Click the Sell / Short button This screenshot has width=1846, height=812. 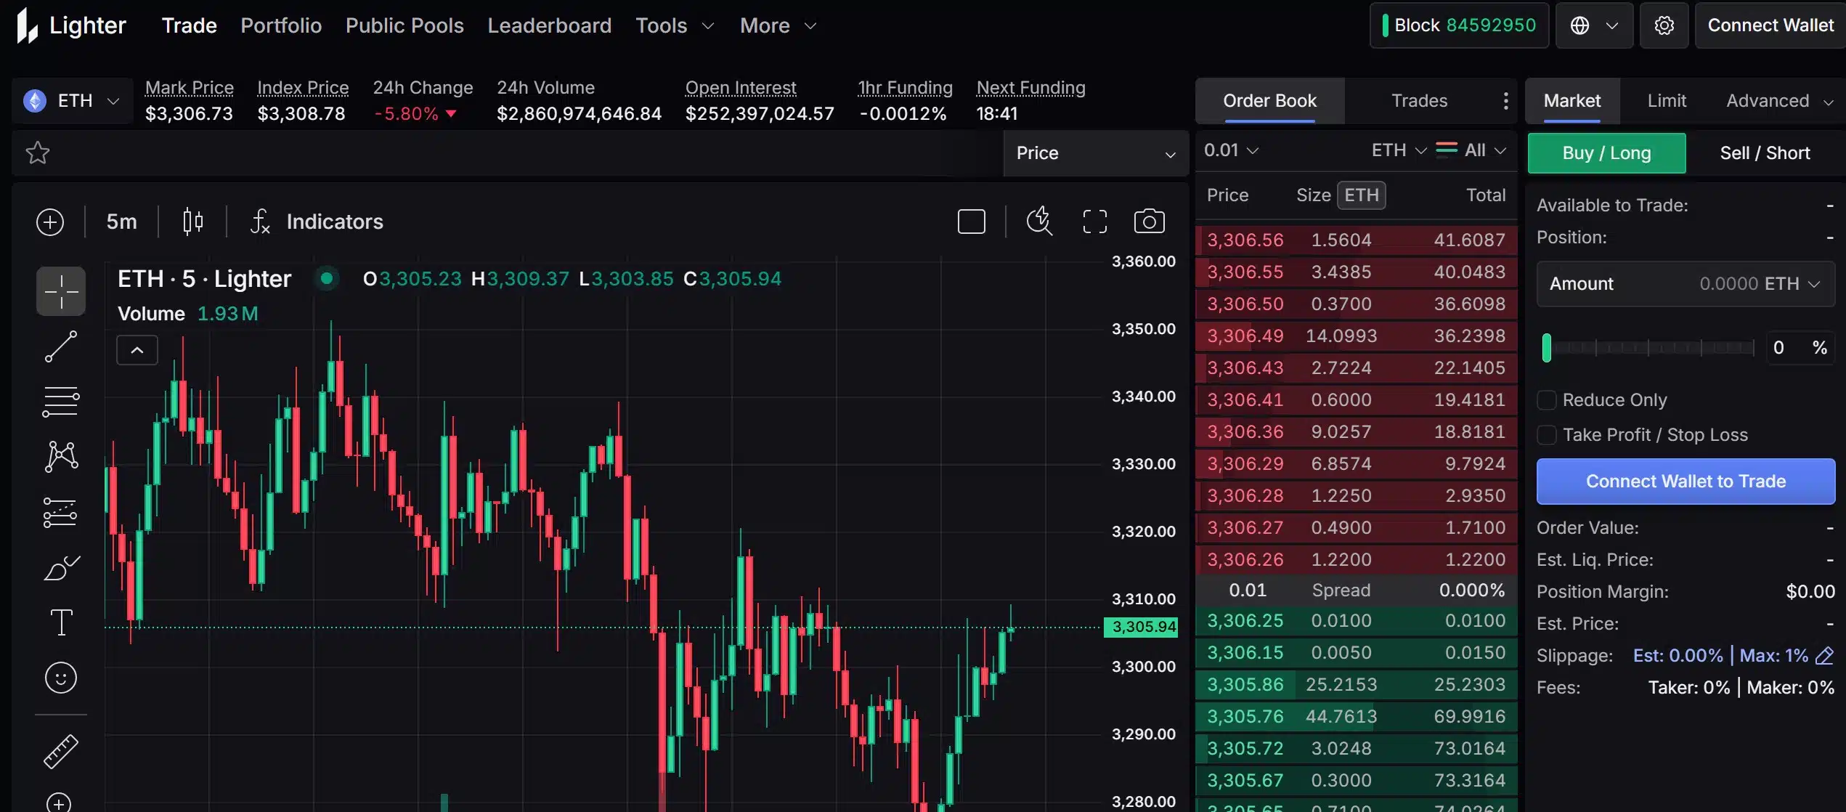coord(1764,153)
